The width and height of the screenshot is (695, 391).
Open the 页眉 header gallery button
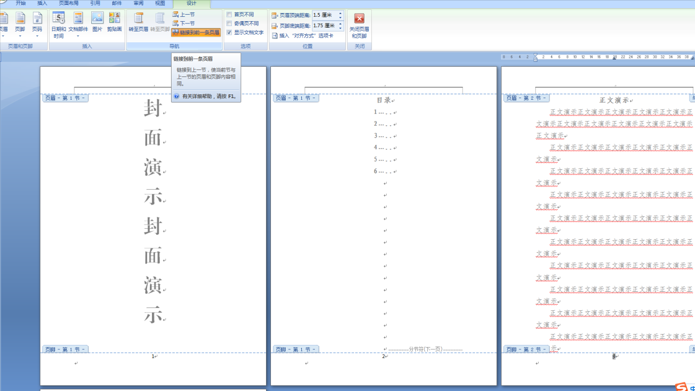(x=3, y=25)
